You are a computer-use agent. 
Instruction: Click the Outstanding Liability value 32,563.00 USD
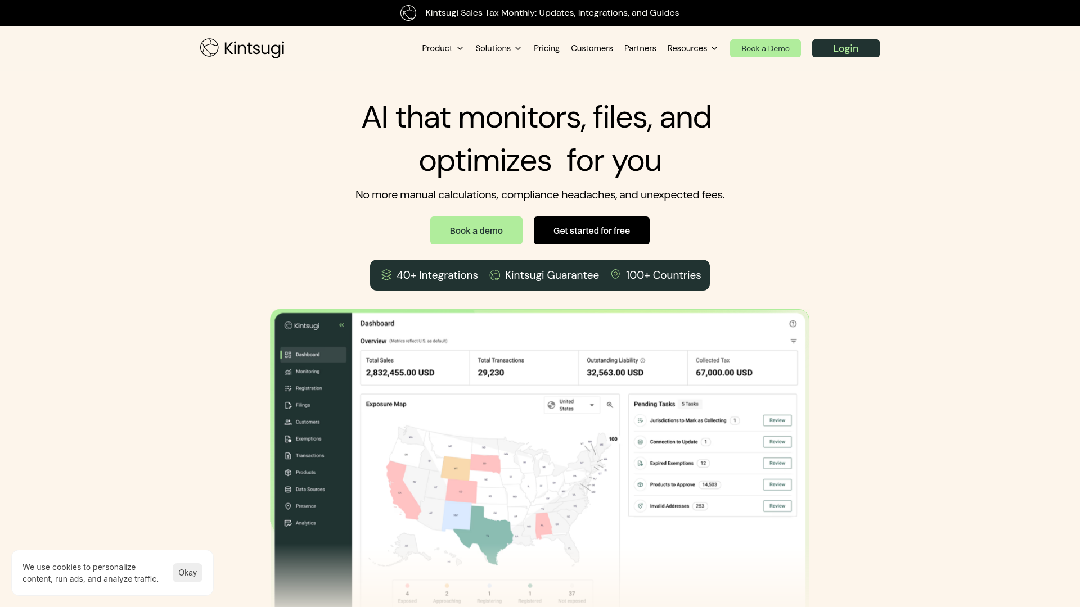pos(615,373)
